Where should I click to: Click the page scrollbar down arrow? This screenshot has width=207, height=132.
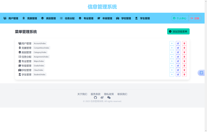click(x=206, y=131)
